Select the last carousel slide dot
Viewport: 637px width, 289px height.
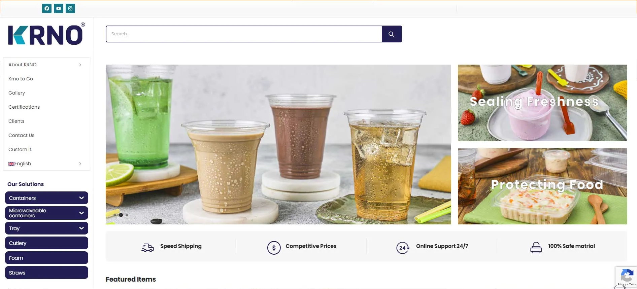(x=127, y=215)
